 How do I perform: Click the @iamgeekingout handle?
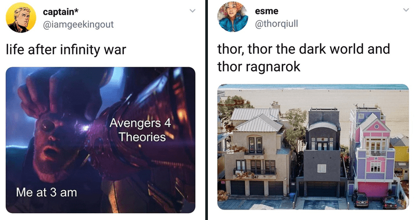(78, 24)
